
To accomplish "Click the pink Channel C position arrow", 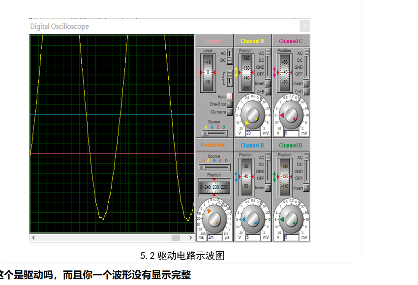I will pos(274,72).
